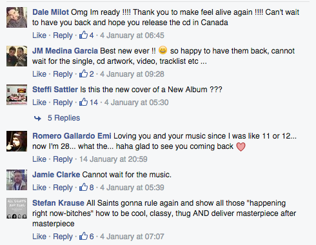Like Dale Milot's comment
The height and width of the screenshot is (245, 316).
pyautogui.click(x=39, y=35)
